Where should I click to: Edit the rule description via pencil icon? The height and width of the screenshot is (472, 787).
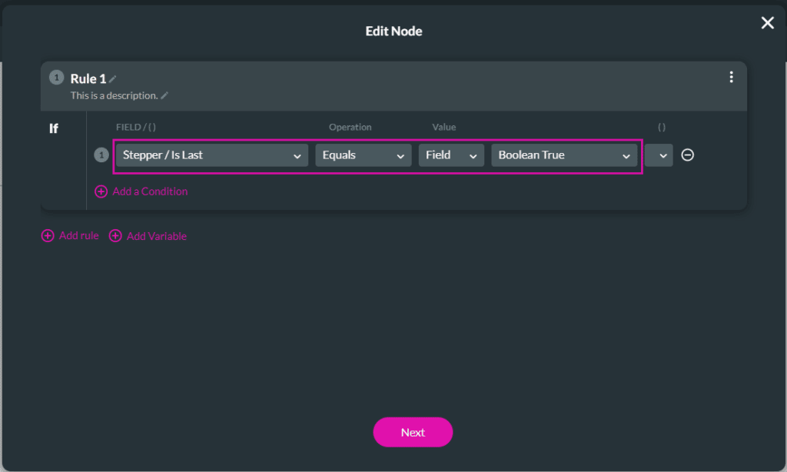point(164,96)
